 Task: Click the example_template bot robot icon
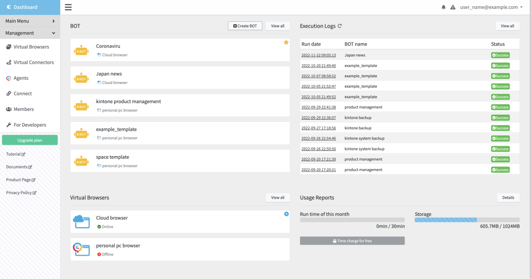point(81,134)
